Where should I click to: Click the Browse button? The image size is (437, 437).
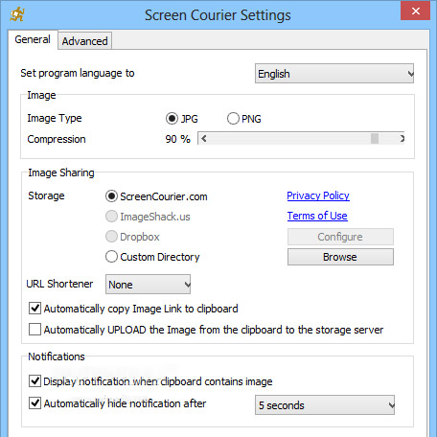[340, 257]
